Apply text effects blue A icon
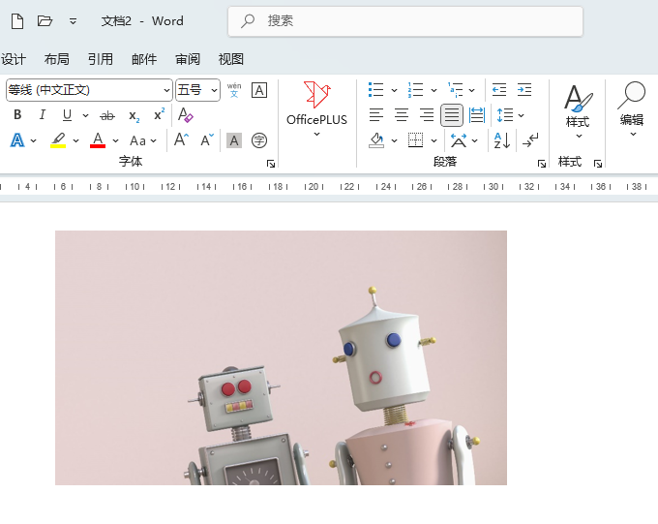 17,140
